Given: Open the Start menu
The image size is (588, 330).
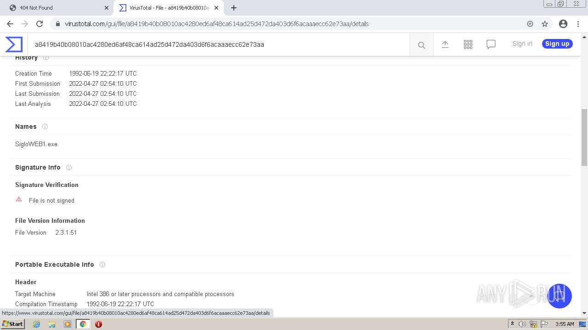Looking at the screenshot, I should tap(12, 324).
